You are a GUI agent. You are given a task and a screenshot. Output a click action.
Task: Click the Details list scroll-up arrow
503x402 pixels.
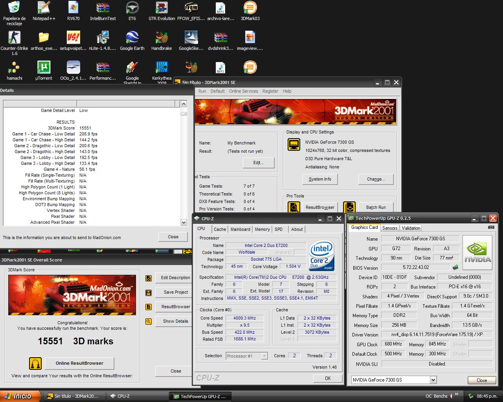point(184,104)
